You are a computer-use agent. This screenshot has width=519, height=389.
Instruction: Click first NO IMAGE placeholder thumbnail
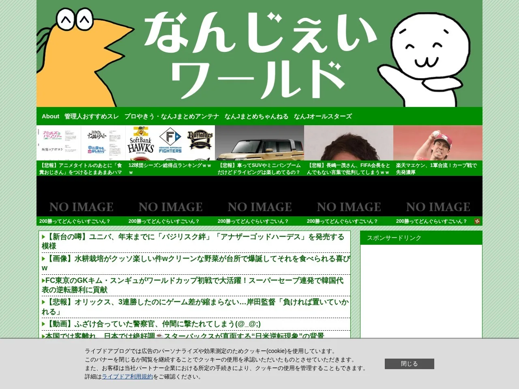click(81, 197)
